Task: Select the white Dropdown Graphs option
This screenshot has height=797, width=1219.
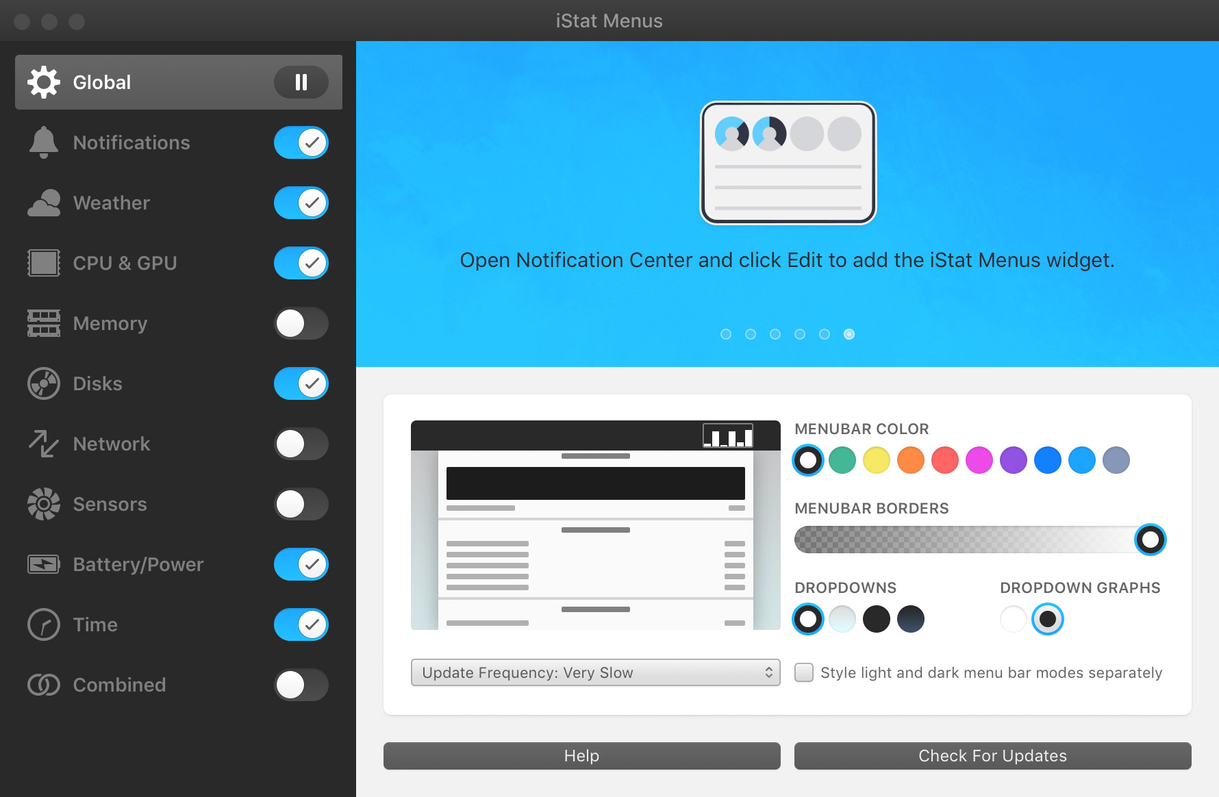Action: [x=1014, y=619]
